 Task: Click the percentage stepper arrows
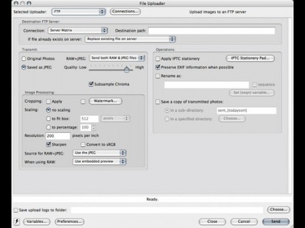pos(93,127)
